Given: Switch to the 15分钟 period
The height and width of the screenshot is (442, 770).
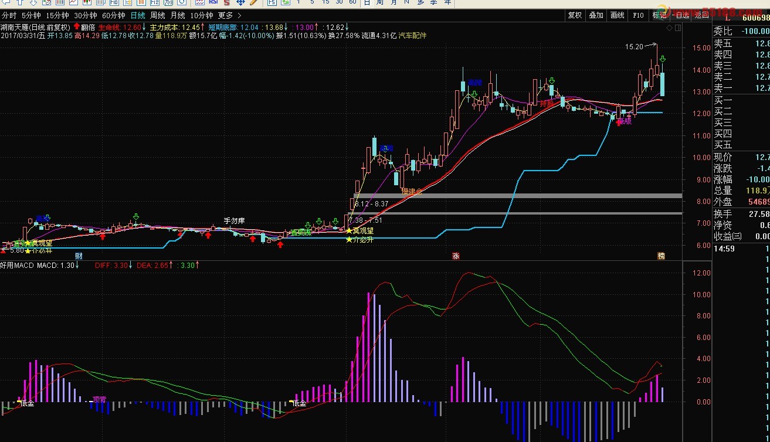Looking at the screenshot, I should (x=57, y=15).
